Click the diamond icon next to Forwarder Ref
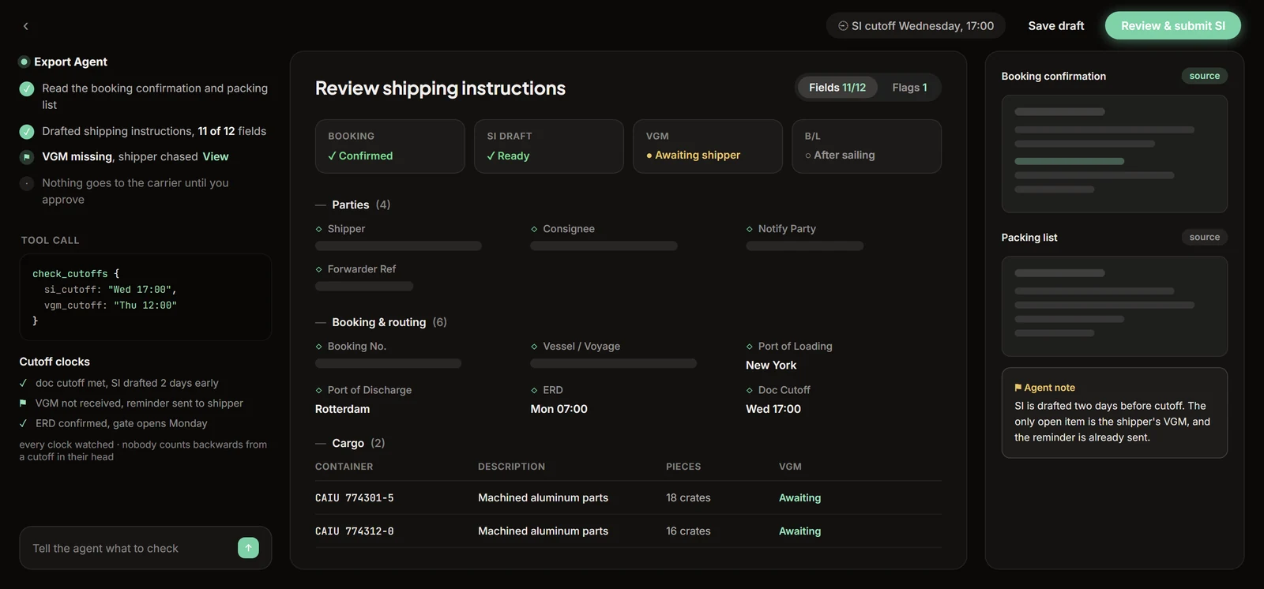The width and height of the screenshot is (1264, 589). click(x=319, y=269)
